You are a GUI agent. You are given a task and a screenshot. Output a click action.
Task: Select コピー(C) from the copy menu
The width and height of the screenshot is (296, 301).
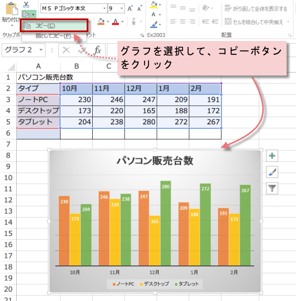click(x=54, y=26)
